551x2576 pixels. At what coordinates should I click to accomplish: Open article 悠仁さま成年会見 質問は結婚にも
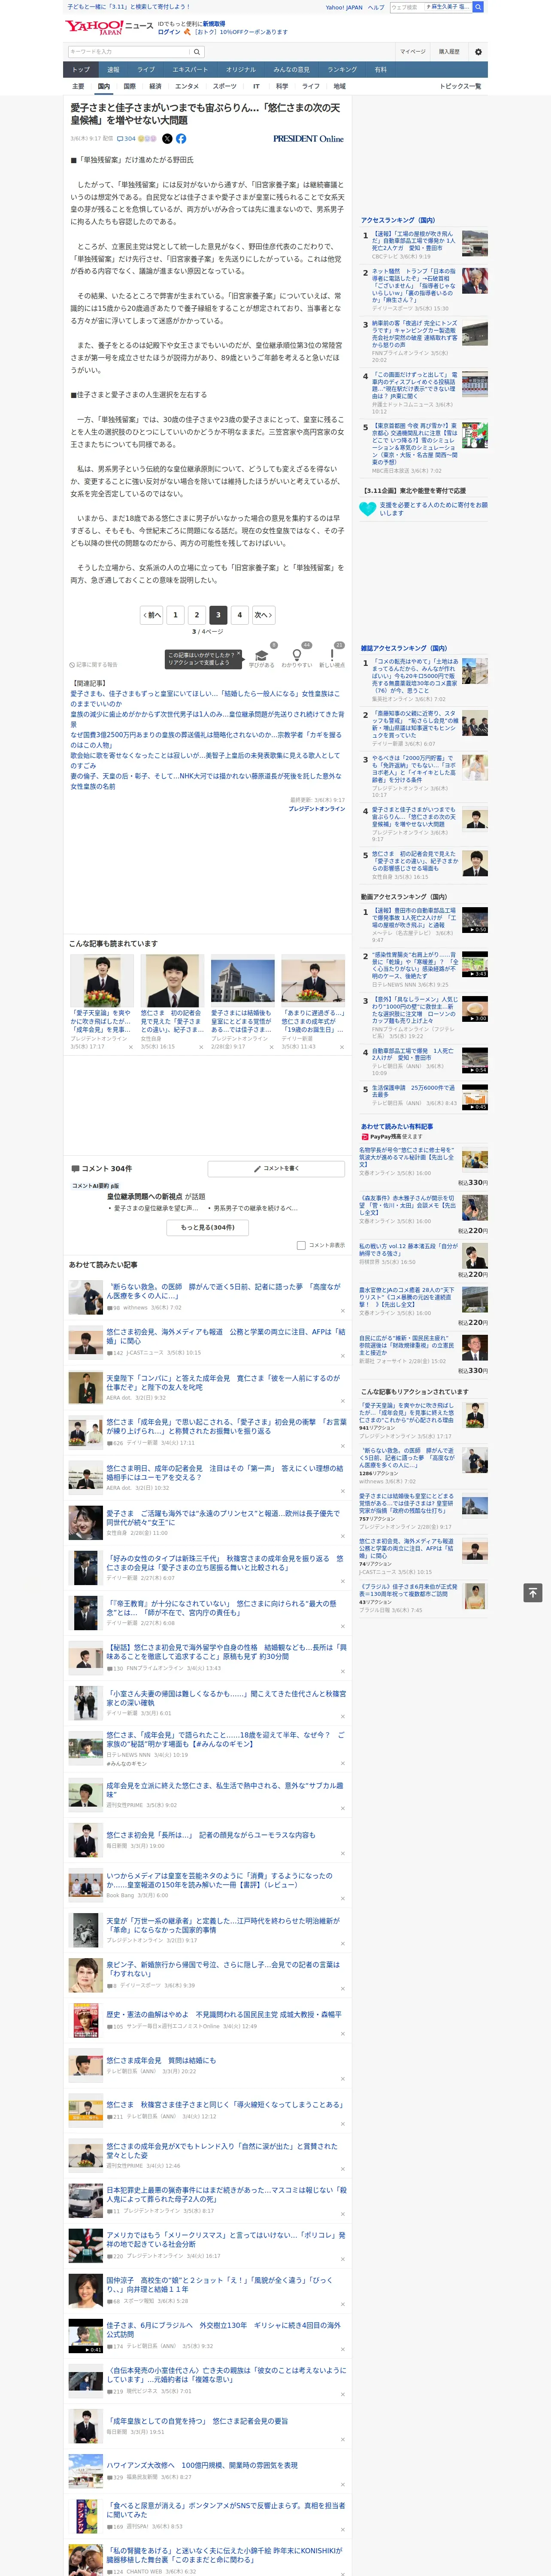(x=161, y=2060)
